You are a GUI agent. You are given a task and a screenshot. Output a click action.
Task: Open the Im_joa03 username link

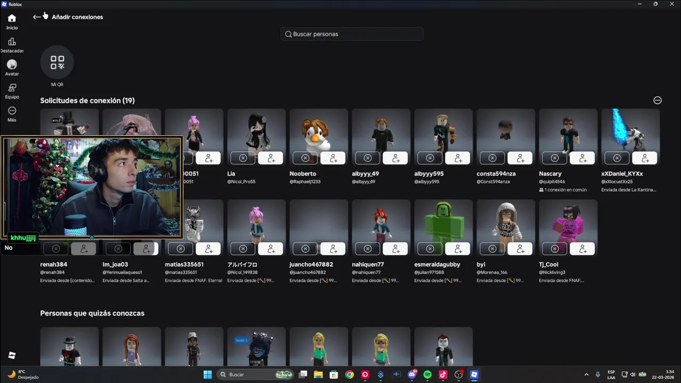[115, 264]
